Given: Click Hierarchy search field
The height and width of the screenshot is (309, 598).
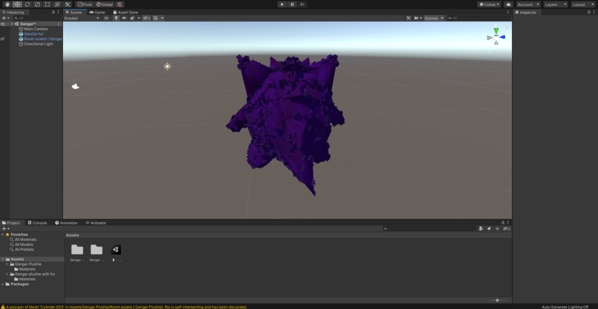Looking at the screenshot, I should (37, 18).
